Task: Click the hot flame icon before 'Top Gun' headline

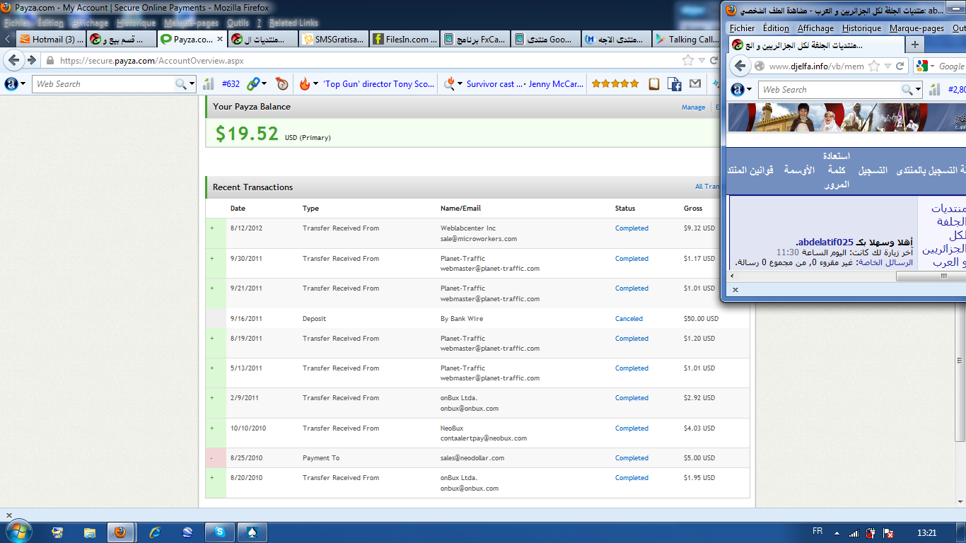Action: click(x=305, y=84)
